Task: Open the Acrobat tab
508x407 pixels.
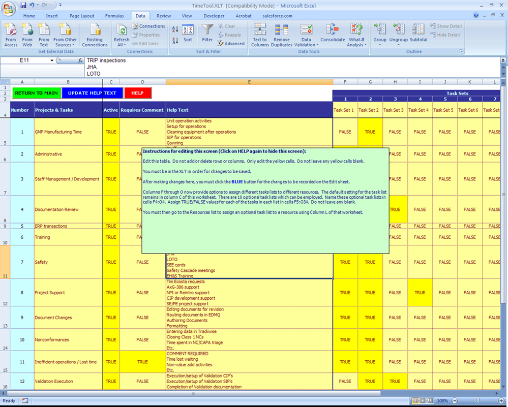Action: (243, 16)
